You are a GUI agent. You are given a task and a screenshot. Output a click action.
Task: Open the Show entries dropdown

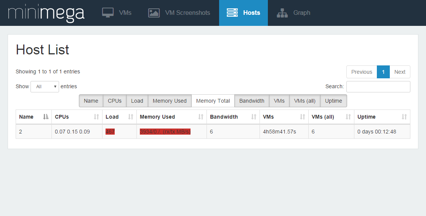coord(45,87)
